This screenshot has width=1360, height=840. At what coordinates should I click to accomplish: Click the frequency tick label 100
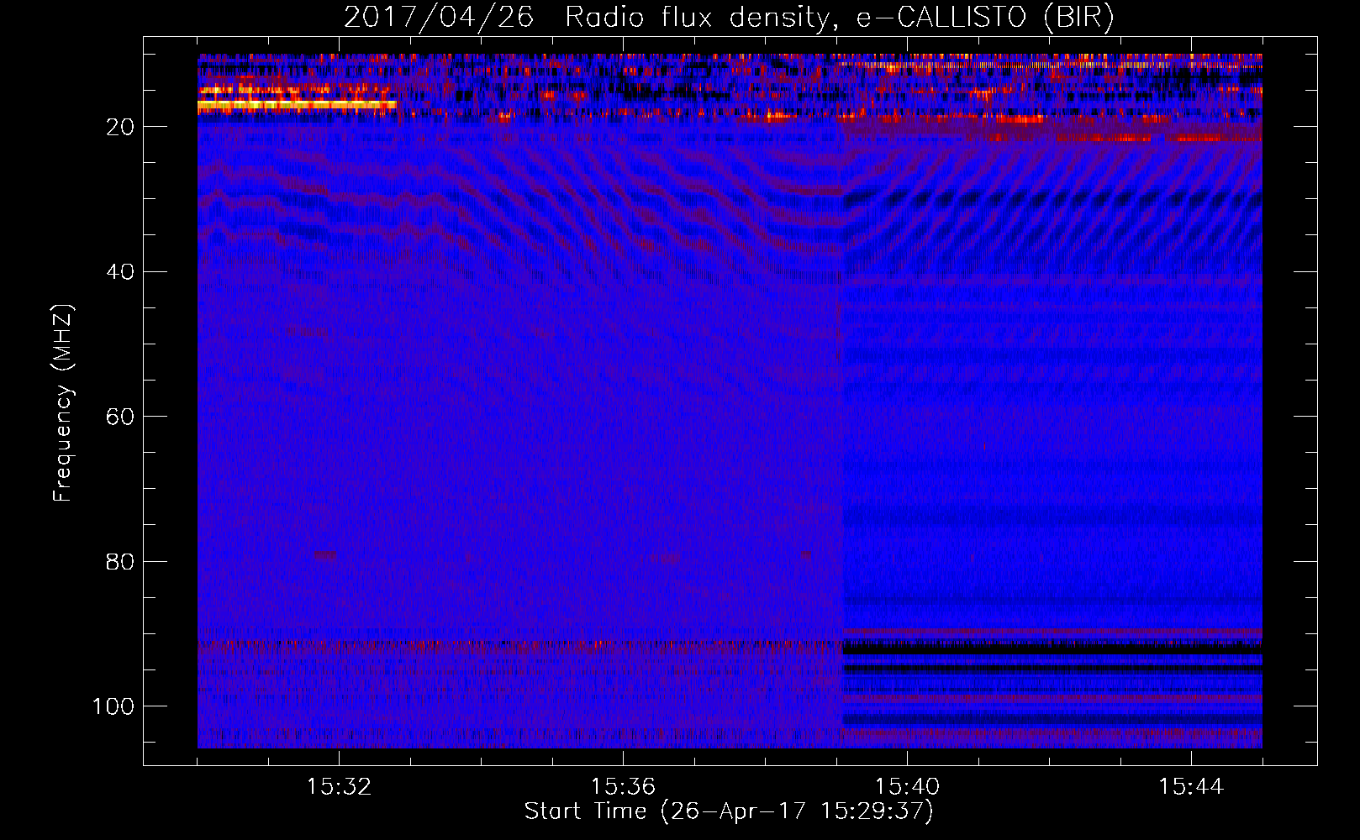[113, 706]
